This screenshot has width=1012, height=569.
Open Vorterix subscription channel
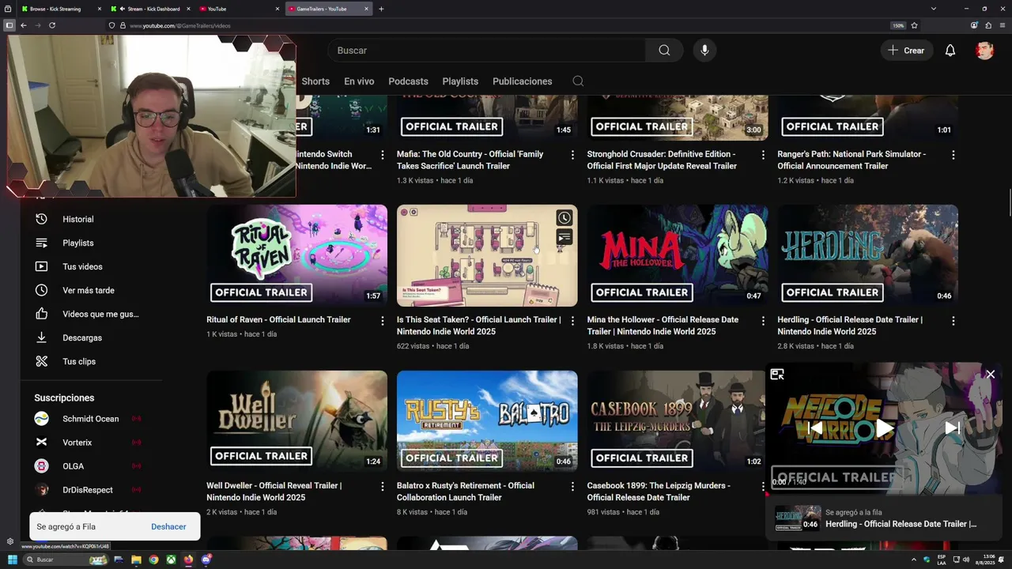point(89,443)
